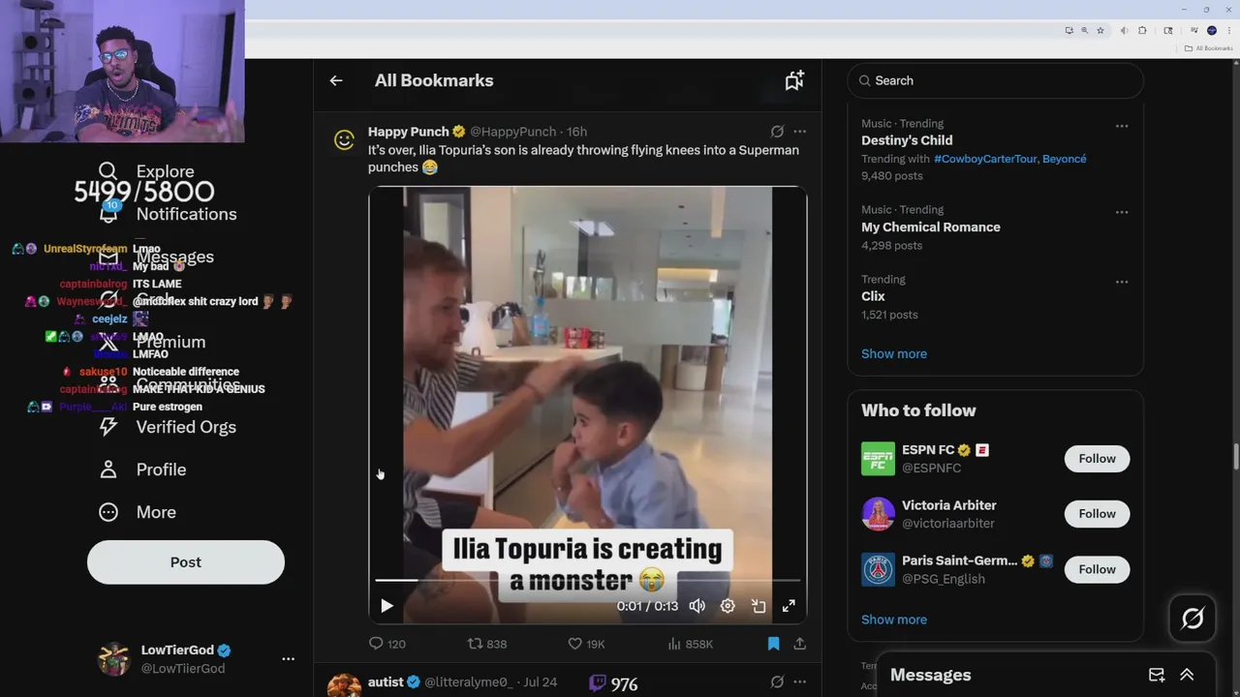Open video playback settings gear

pyautogui.click(x=728, y=606)
